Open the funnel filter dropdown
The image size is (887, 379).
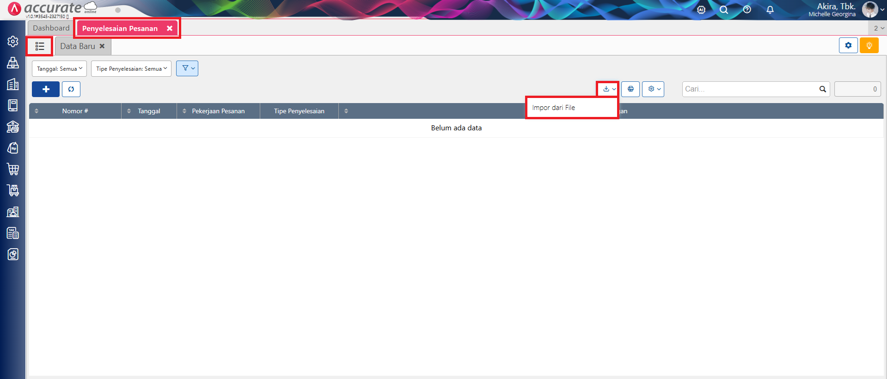click(x=187, y=68)
